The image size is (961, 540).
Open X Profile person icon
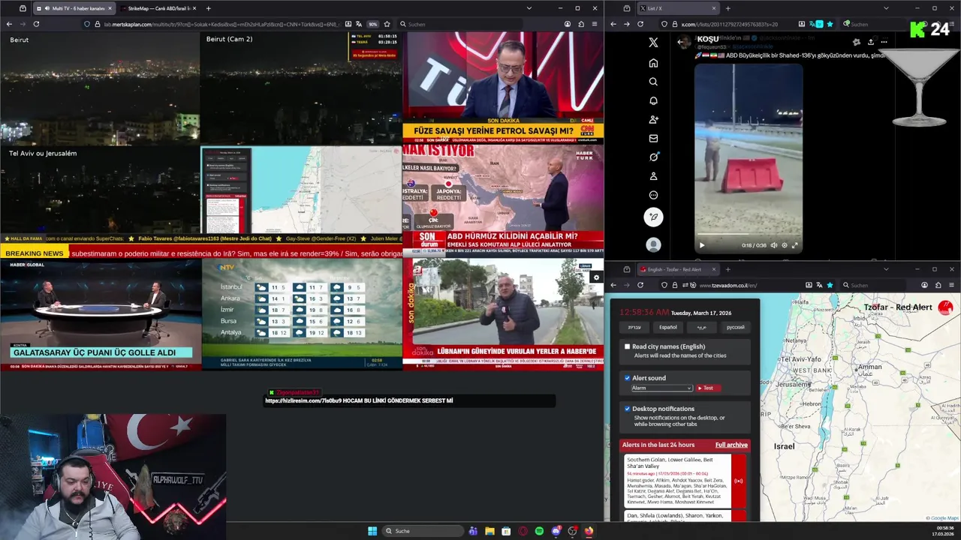point(653,176)
